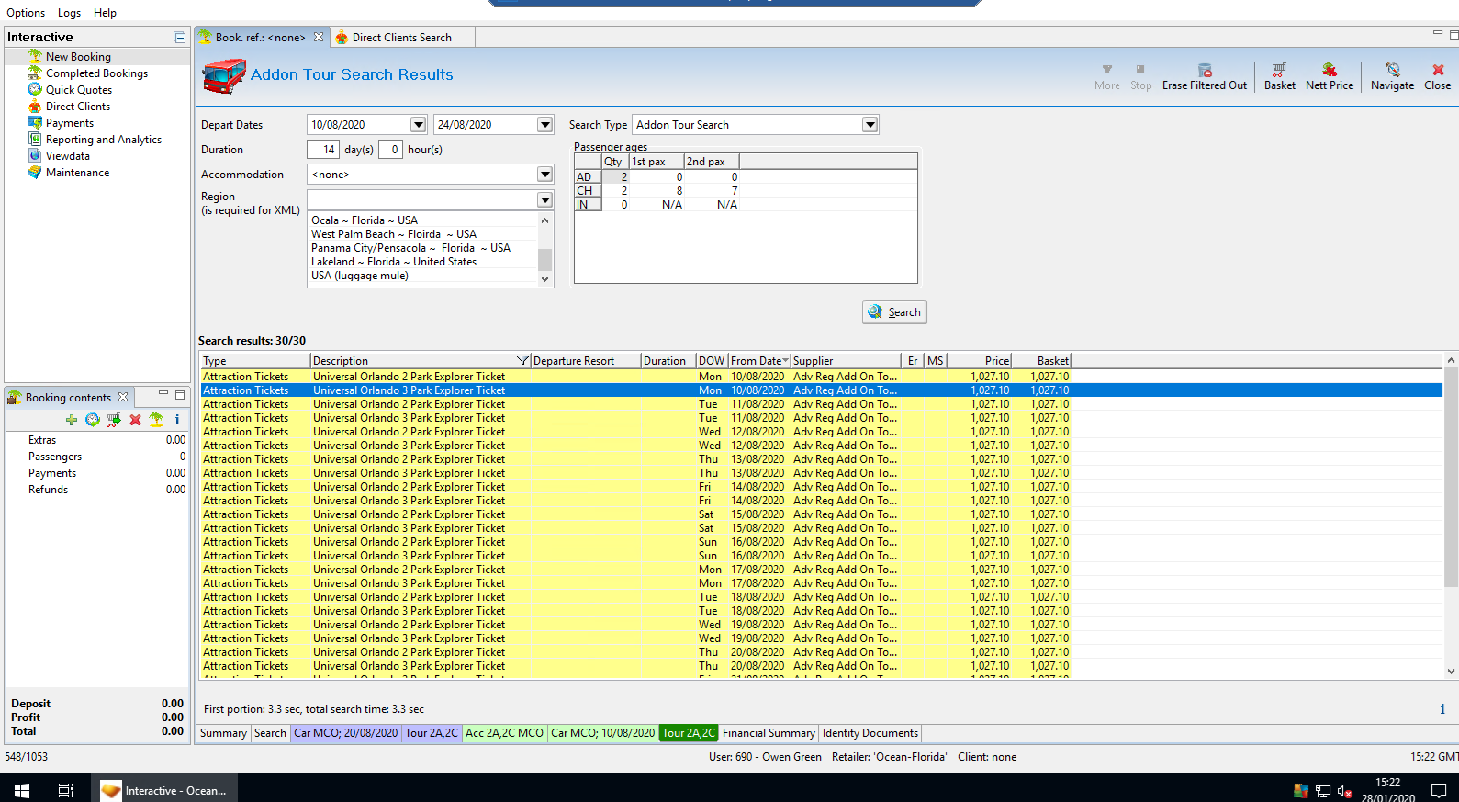1459x802 pixels.
Task: Open Payments in the Interactive tree
Action: pos(70,123)
